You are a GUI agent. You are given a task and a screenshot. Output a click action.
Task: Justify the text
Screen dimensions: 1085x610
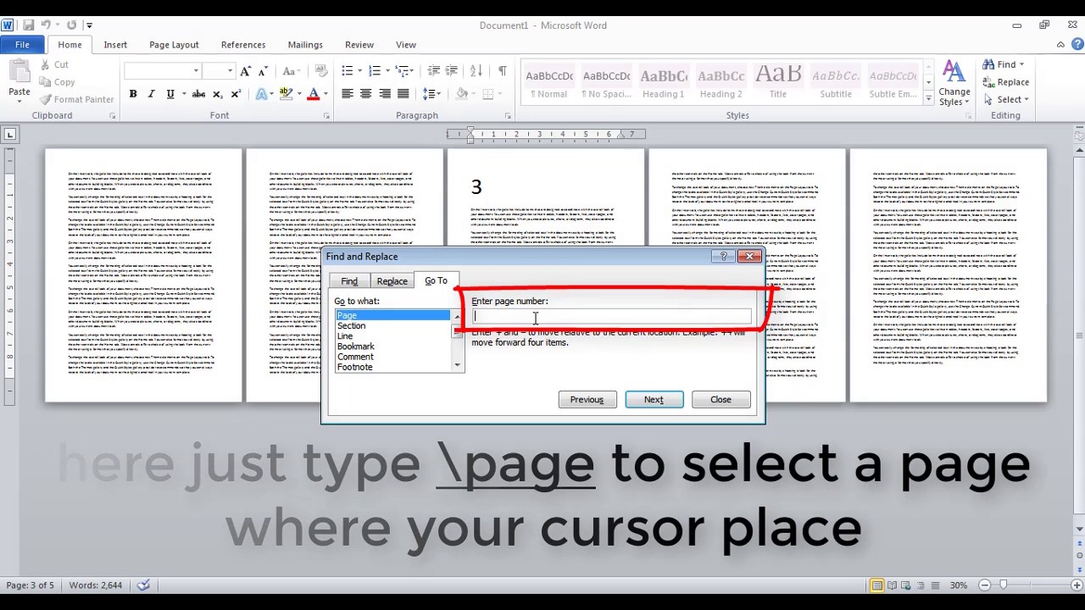point(403,94)
